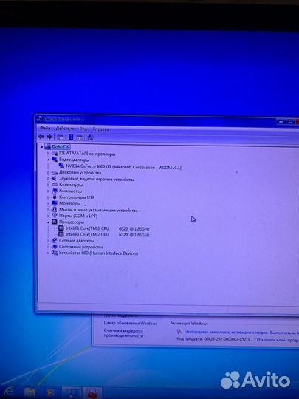Expand the Контроллеры USB node
Viewport: 299px width, 399px height.
[x=48, y=197]
